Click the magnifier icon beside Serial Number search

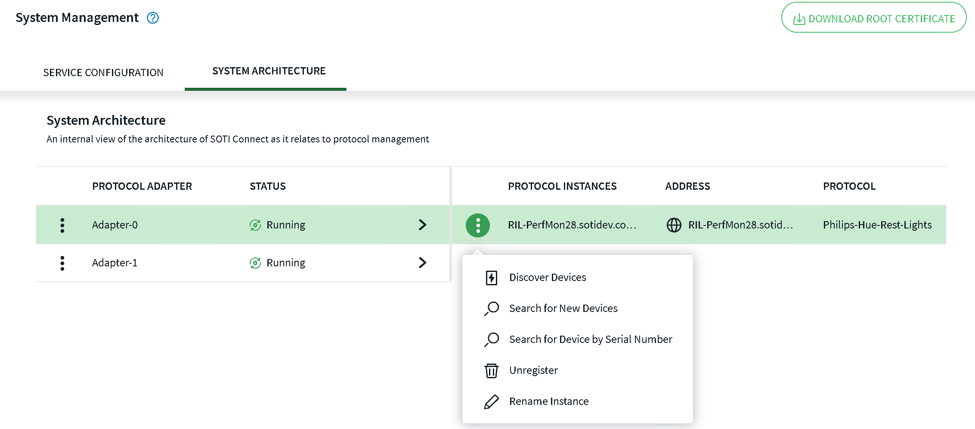pos(492,339)
